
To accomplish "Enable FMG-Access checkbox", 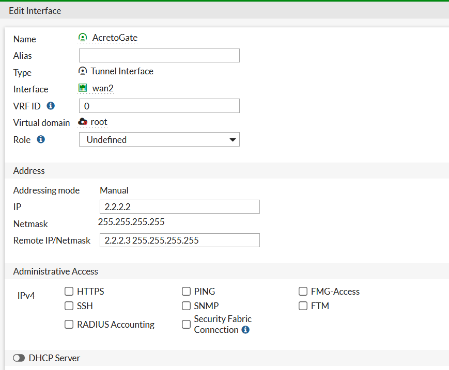I will coord(303,292).
